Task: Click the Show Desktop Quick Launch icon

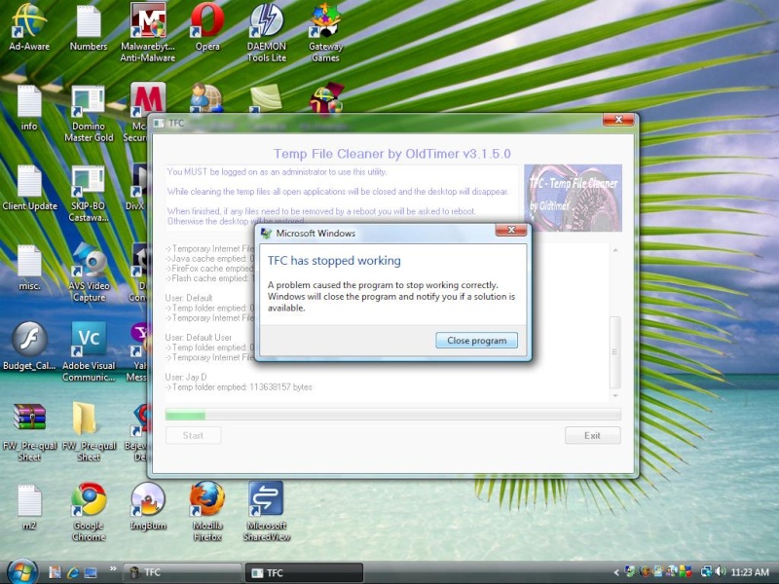Action: tap(91, 572)
